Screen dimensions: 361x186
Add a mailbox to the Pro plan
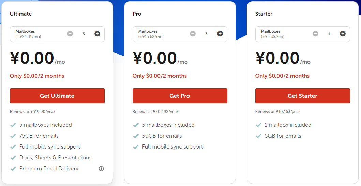click(x=220, y=34)
